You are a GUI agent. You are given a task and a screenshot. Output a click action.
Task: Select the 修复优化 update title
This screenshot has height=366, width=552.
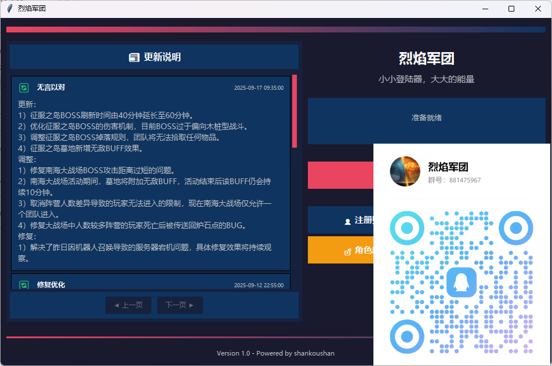pos(51,284)
